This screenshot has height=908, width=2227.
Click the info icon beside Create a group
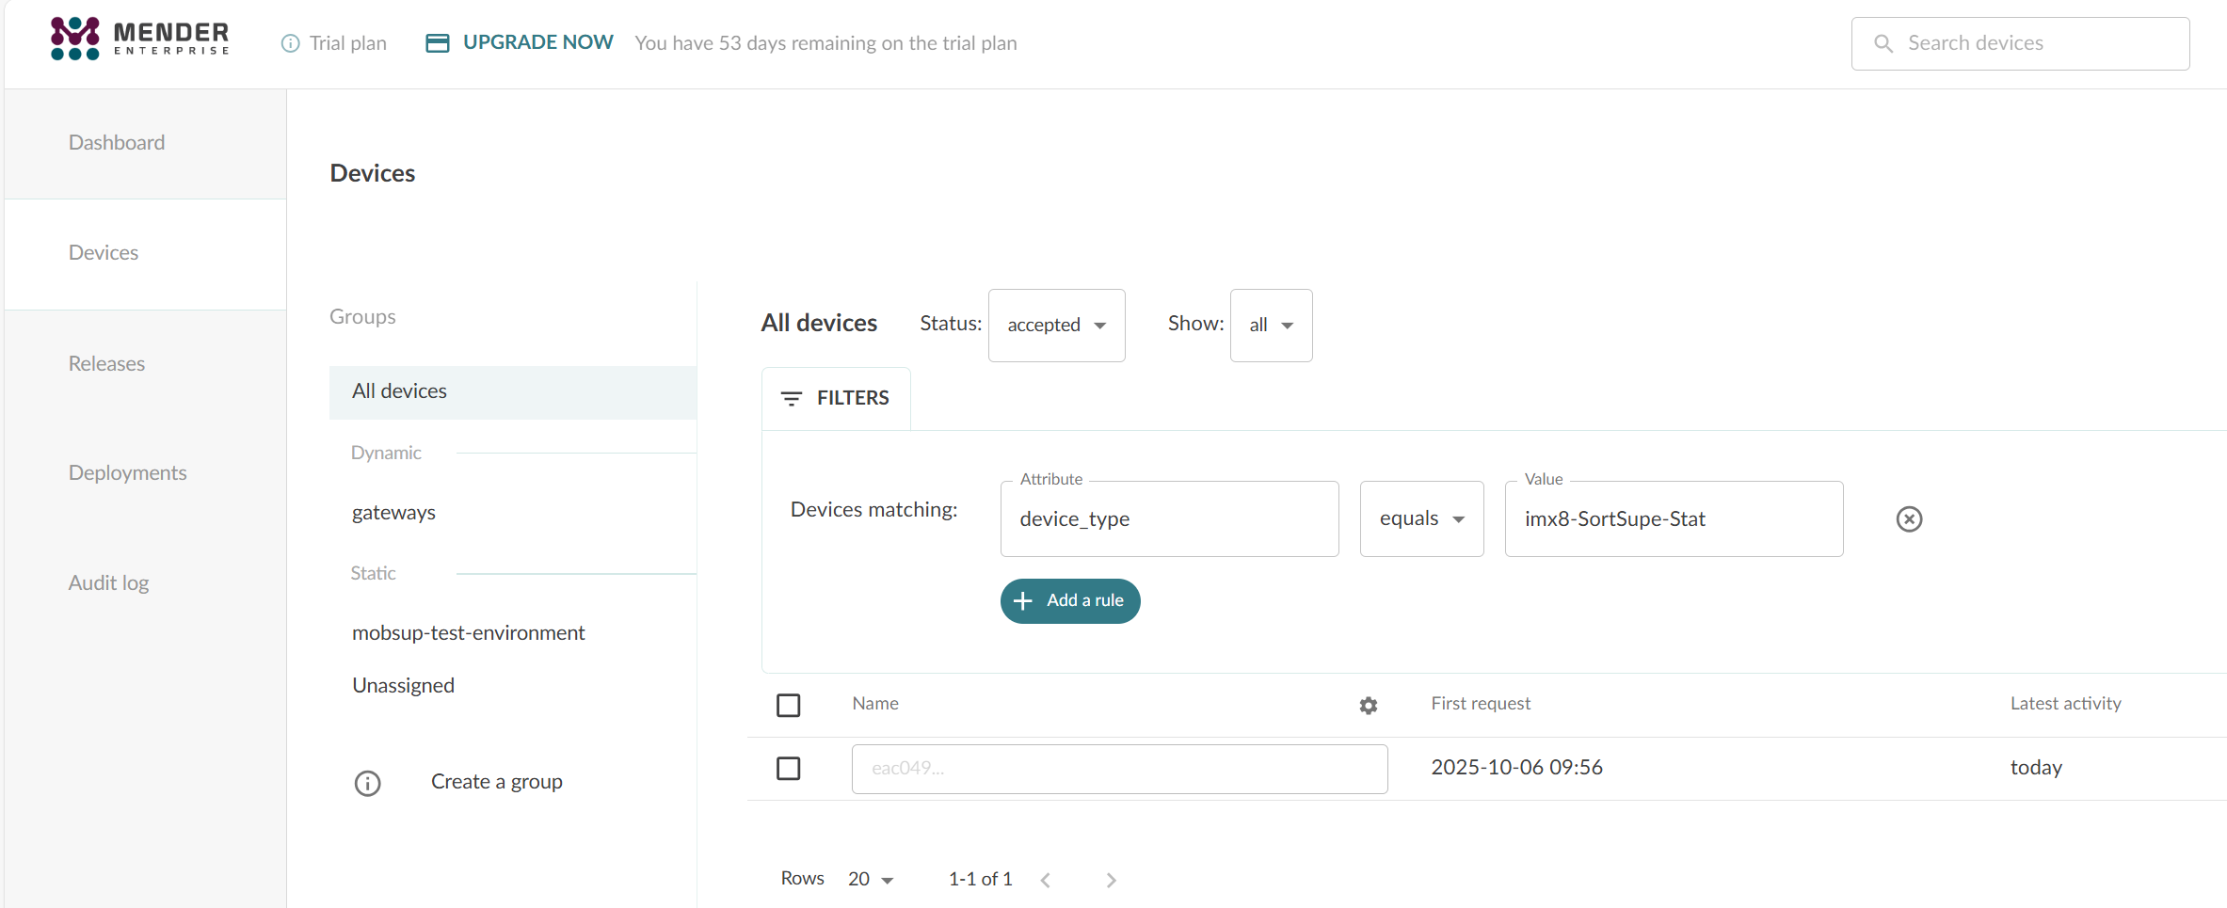367,783
